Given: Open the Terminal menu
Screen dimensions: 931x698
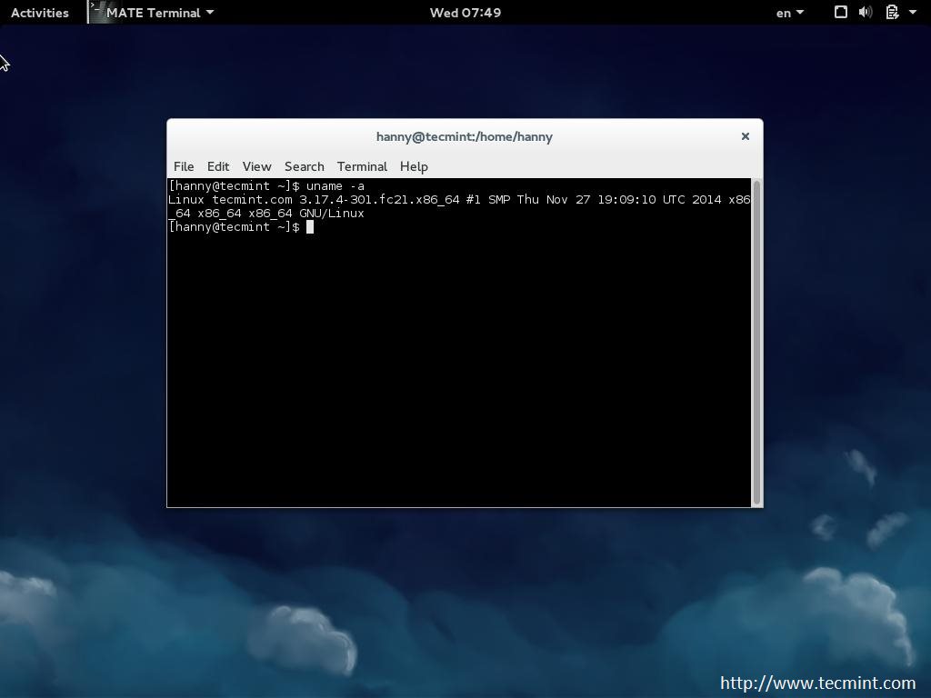Looking at the screenshot, I should pos(362,166).
